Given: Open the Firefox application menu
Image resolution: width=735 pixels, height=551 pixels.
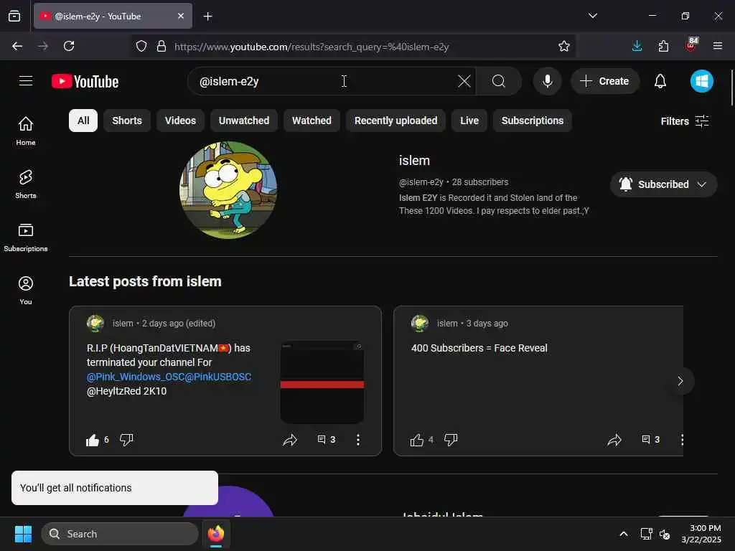Looking at the screenshot, I should (717, 46).
